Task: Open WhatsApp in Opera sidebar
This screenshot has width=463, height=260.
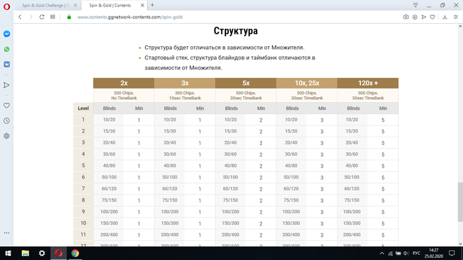Action: (x=7, y=49)
